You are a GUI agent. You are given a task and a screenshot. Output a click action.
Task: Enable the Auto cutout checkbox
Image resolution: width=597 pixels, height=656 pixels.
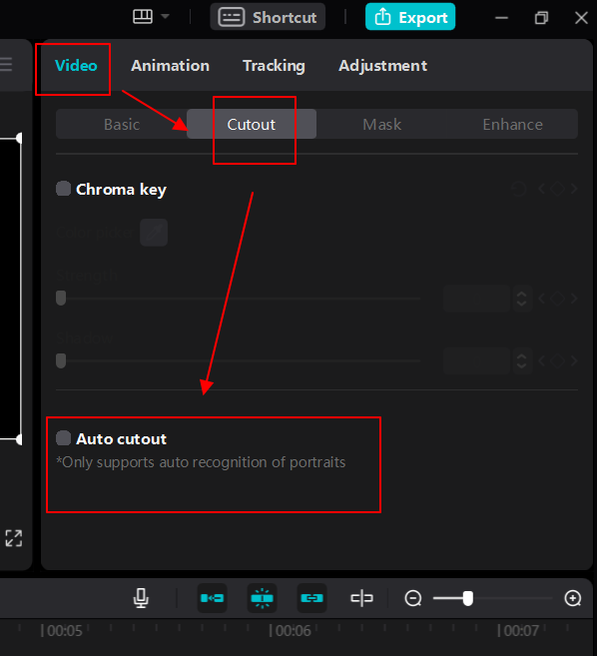63,438
